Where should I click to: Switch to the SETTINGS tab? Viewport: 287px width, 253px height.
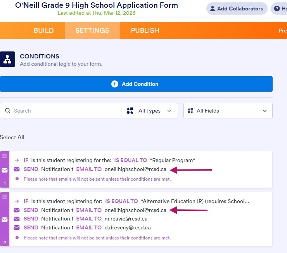(x=92, y=31)
